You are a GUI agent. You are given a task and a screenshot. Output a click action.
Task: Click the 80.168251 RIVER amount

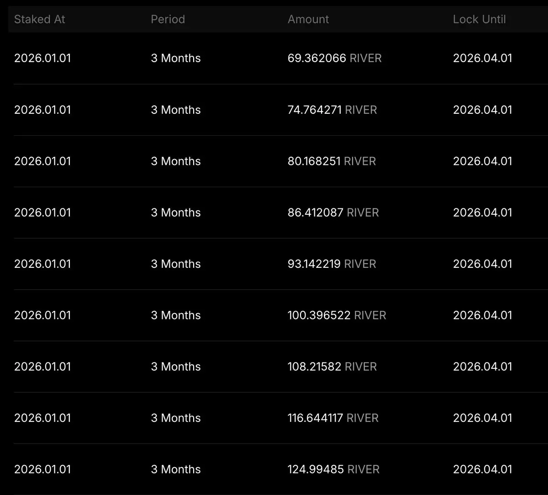332,161
